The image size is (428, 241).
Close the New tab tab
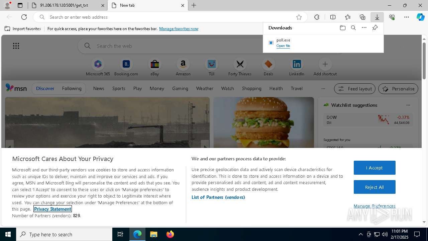coord(183,5)
